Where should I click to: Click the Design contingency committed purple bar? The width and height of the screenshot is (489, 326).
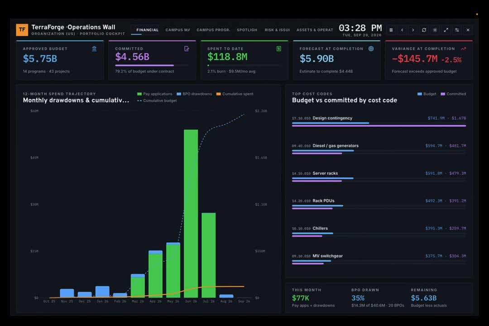379,126
